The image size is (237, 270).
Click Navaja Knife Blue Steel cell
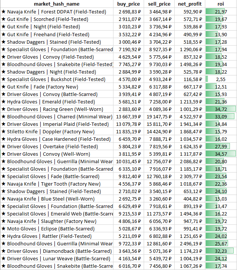pos(57,199)
